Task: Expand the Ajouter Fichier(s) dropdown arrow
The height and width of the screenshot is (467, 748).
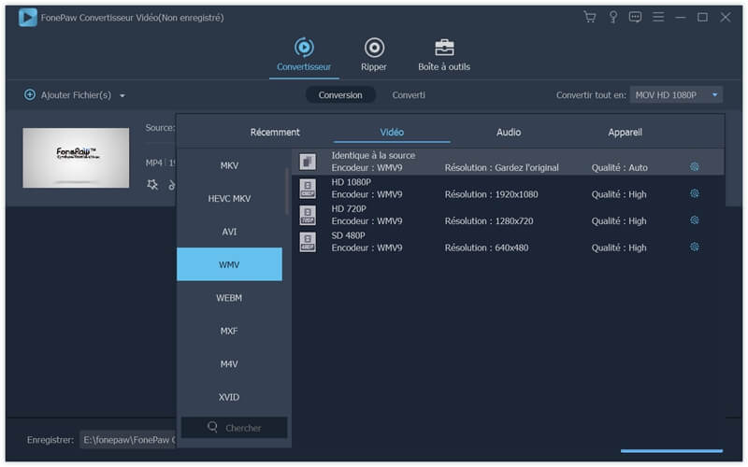Action: [122, 96]
